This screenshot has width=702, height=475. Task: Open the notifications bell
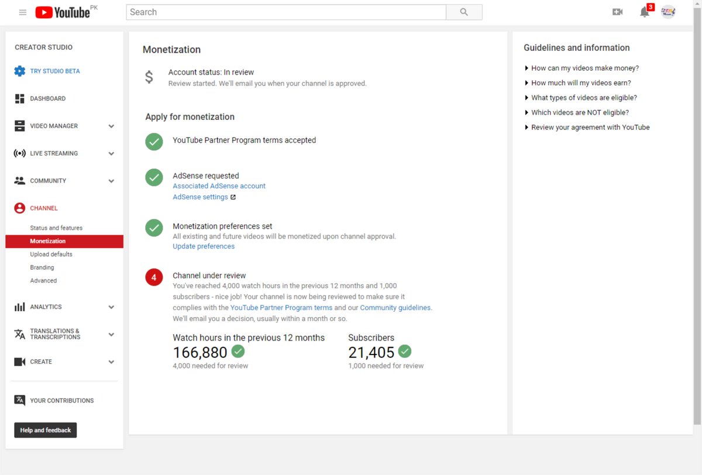point(644,12)
